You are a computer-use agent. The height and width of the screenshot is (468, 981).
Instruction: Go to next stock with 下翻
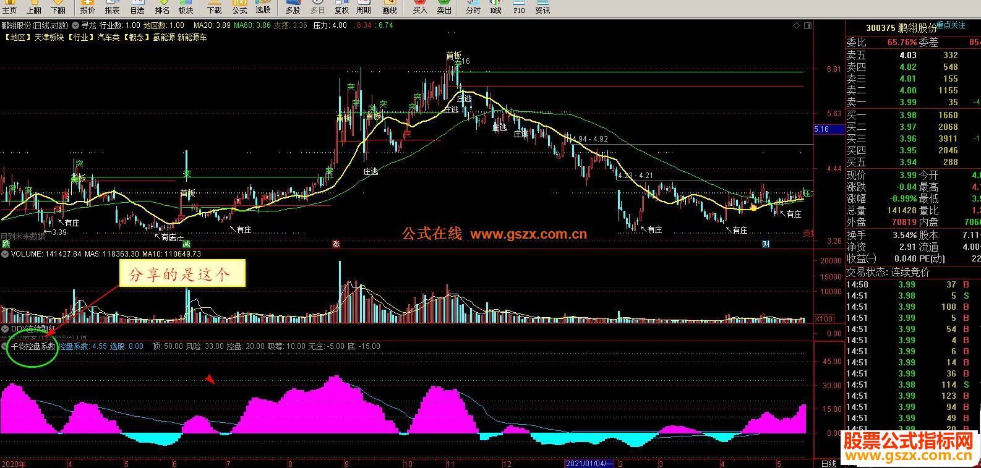tap(58, 7)
